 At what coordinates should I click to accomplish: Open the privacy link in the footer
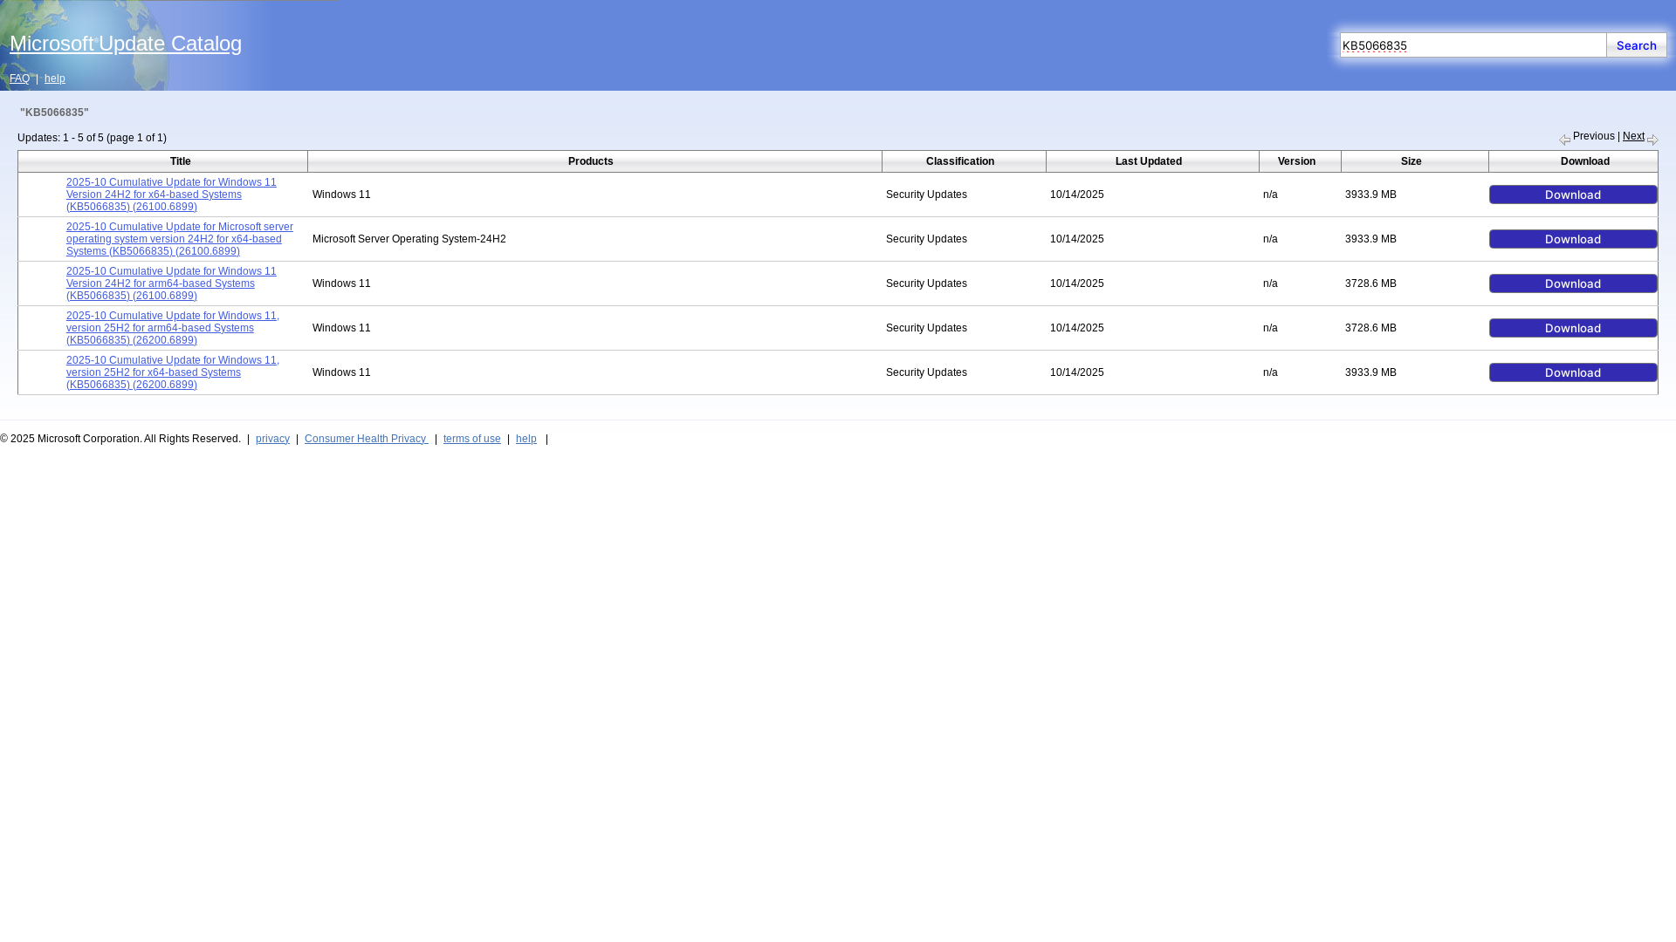click(x=272, y=439)
